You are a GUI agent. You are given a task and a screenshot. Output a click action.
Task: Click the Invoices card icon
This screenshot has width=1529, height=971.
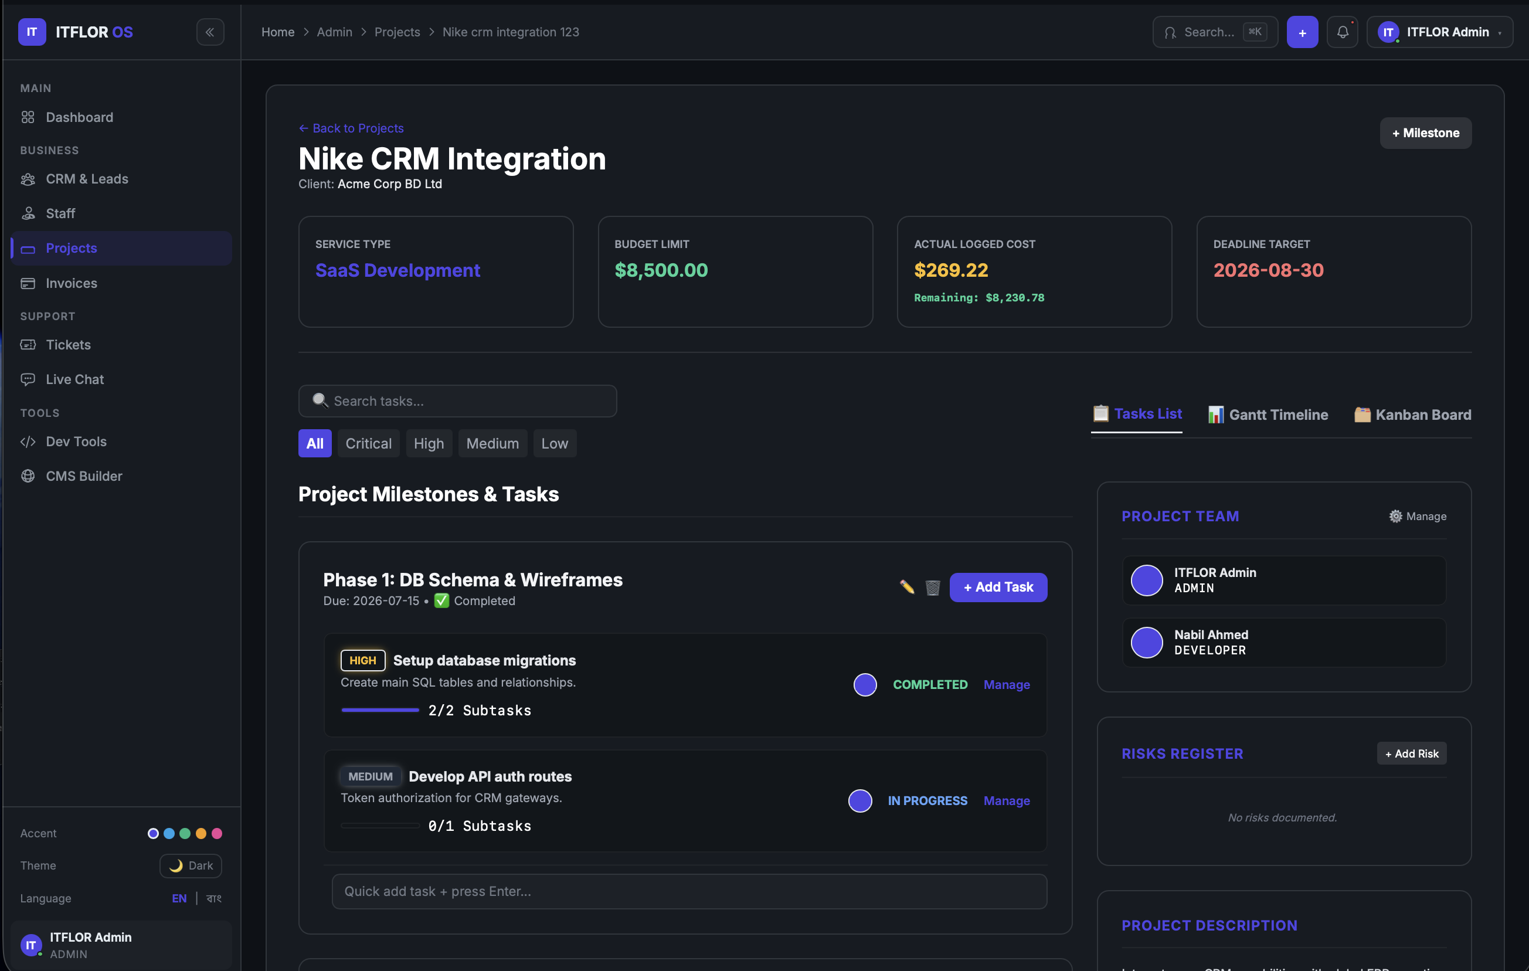[28, 283]
